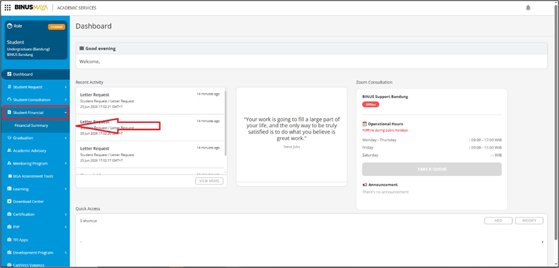Expand the Student Consultation submenu chevron
This screenshot has width=559, height=268.
(66, 100)
